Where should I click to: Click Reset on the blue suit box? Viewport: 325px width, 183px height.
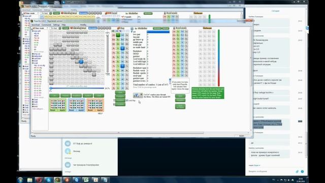pyautogui.click(x=72, y=110)
